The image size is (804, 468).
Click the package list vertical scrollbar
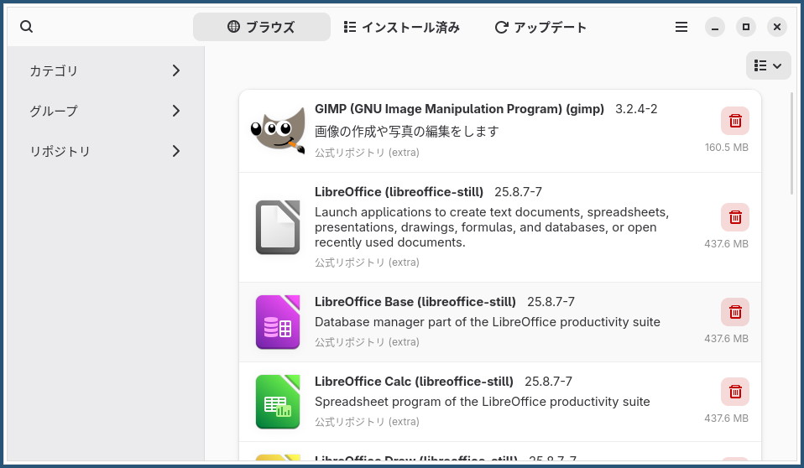click(x=793, y=143)
